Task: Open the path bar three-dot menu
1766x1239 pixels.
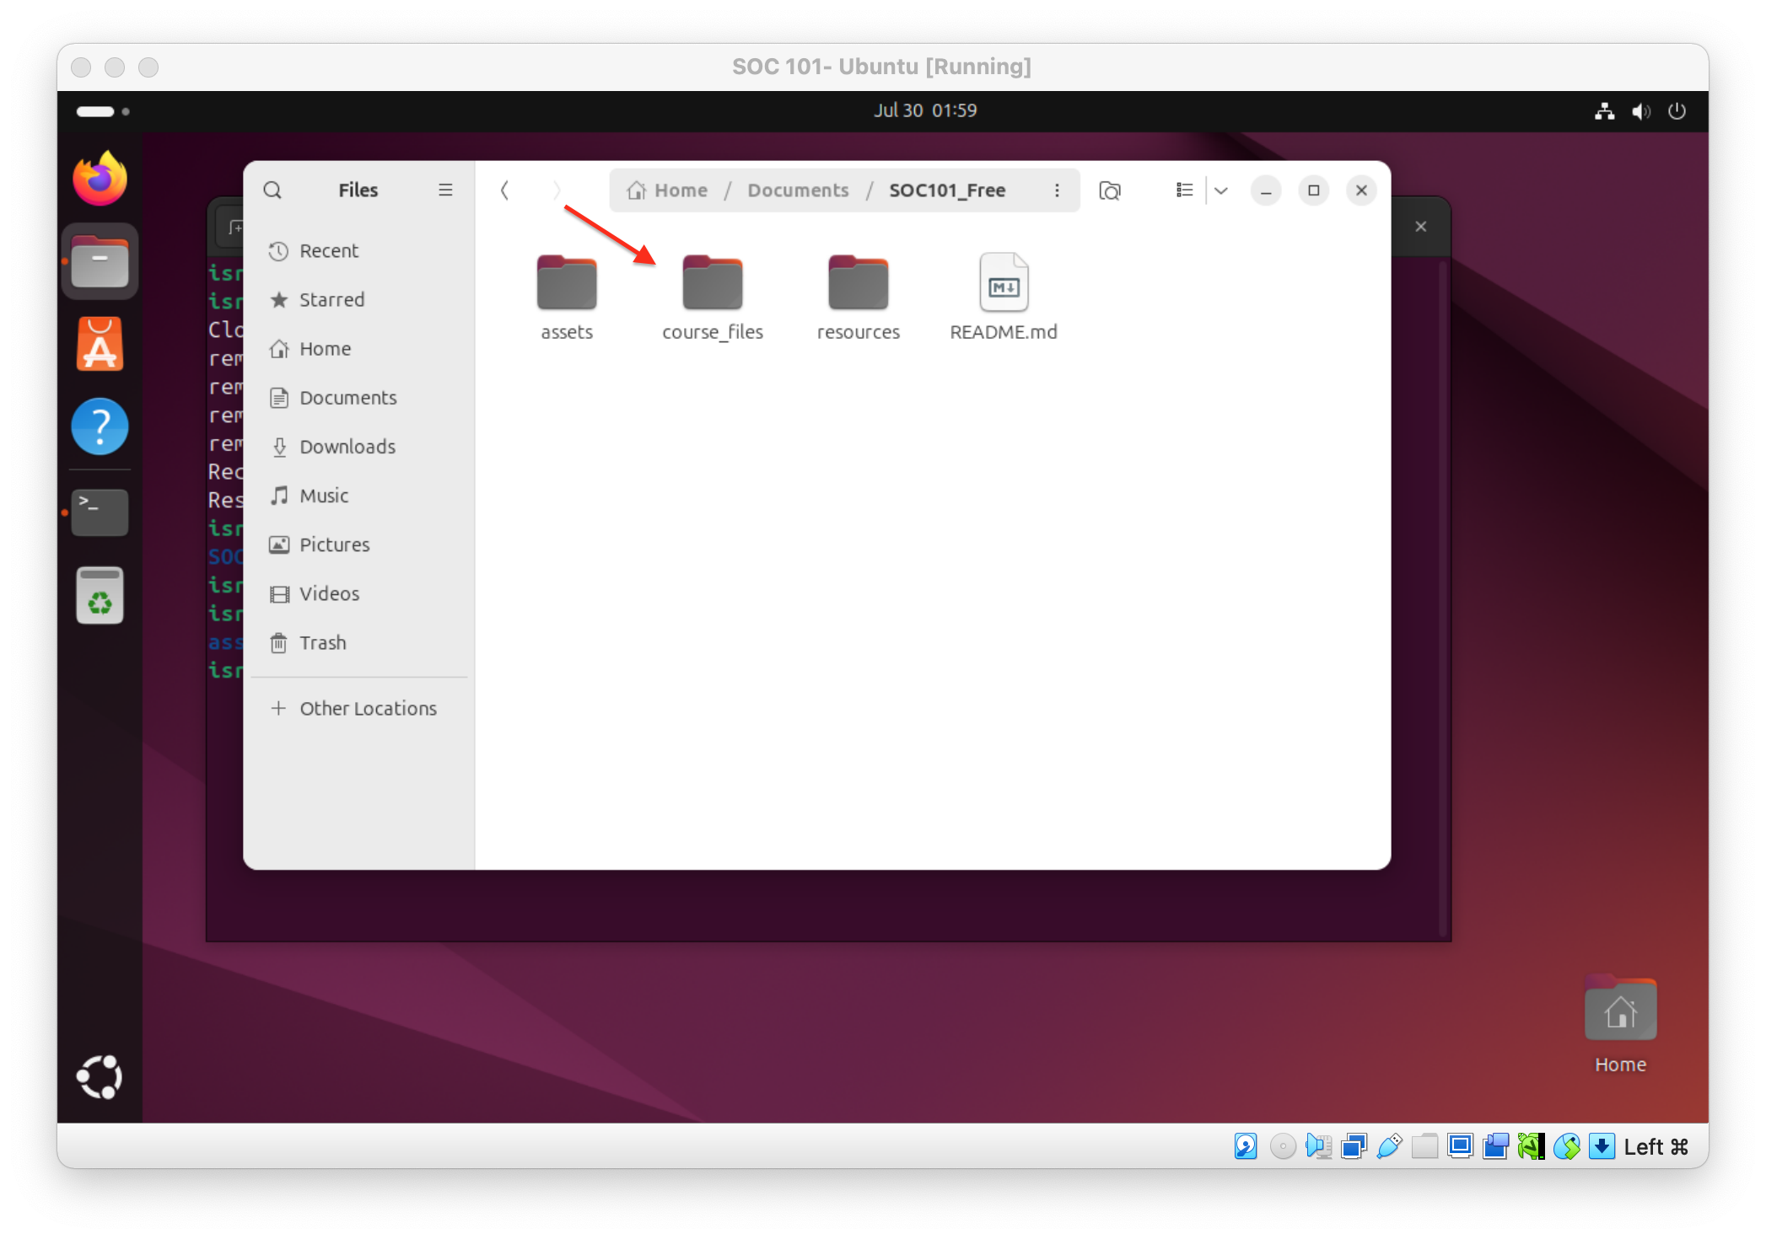Action: 1057,190
